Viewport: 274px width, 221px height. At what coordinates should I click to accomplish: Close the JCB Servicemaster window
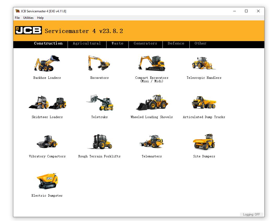pos(258,11)
